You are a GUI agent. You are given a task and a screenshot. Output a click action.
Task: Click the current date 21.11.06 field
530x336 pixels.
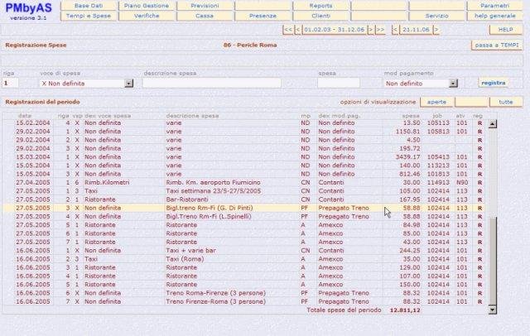pos(416,30)
